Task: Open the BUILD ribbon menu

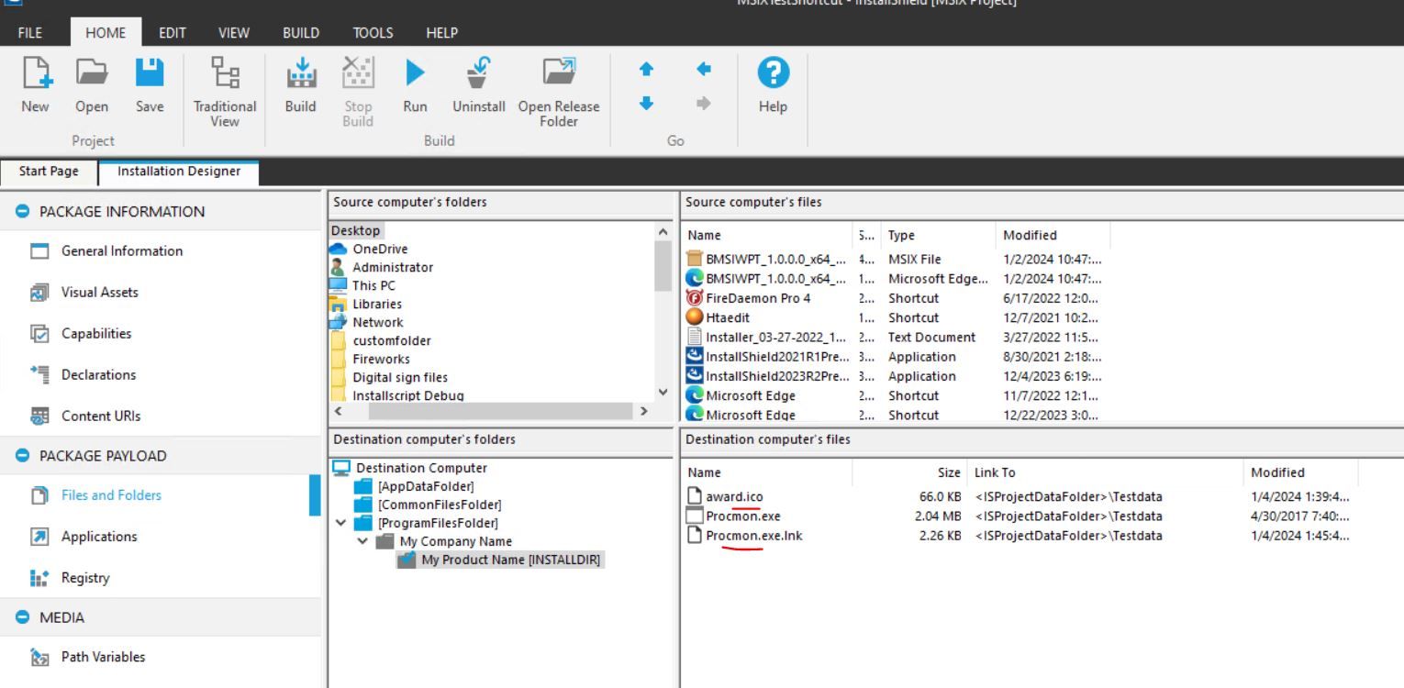Action: click(300, 32)
